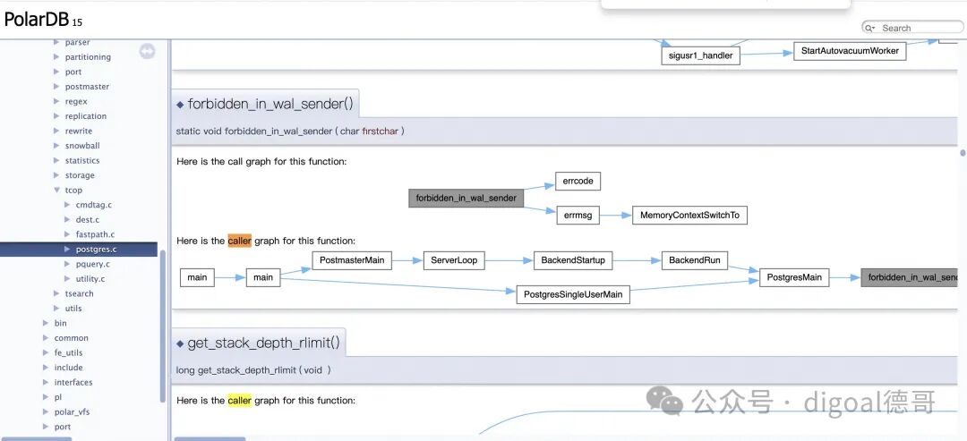This screenshot has width=967, height=441.
Task: Click the forbidden_in_wal_sender() section title
Action: (x=270, y=104)
